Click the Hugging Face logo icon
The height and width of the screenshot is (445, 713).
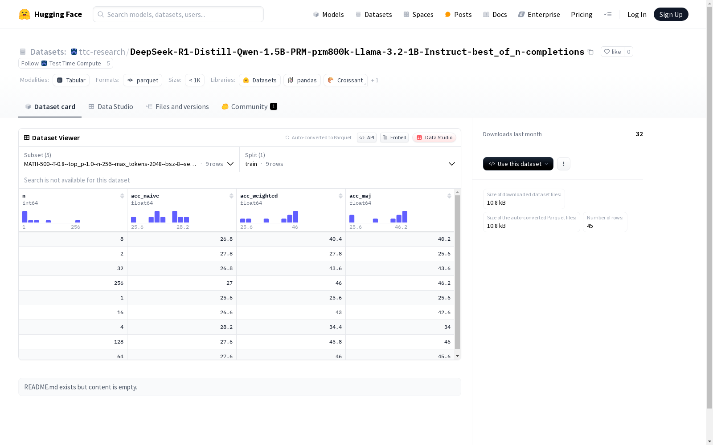coord(25,14)
